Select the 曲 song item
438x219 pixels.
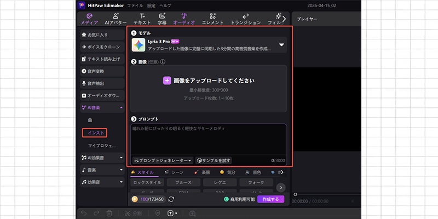click(90, 120)
